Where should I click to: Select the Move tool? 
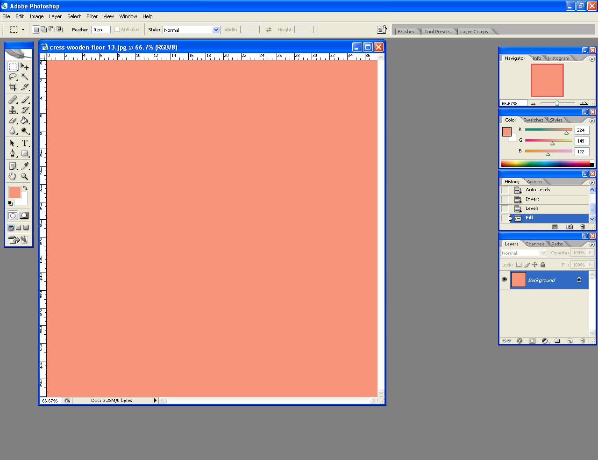pos(25,67)
